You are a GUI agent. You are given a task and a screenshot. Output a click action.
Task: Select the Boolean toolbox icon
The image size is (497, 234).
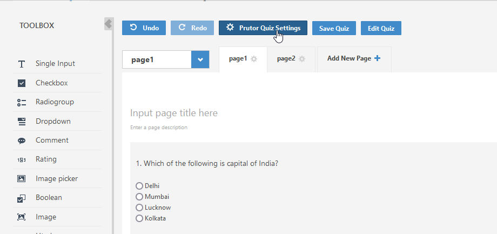(x=22, y=198)
